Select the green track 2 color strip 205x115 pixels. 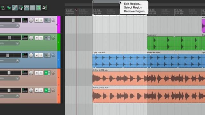59,42
